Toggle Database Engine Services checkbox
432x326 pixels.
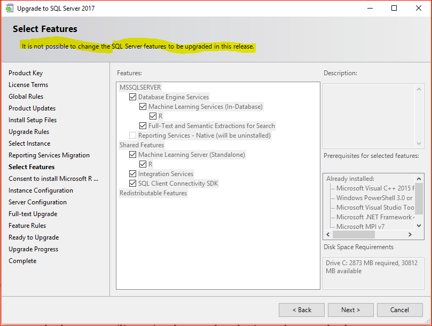(x=132, y=97)
